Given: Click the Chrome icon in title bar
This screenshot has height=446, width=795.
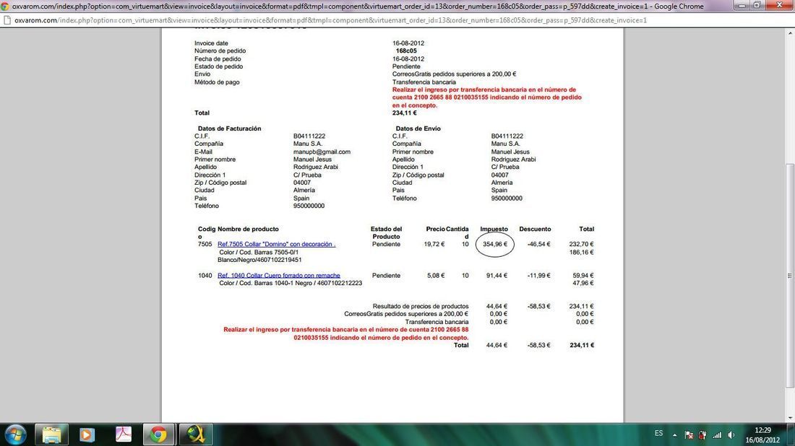Looking at the screenshot, I should point(5,6).
